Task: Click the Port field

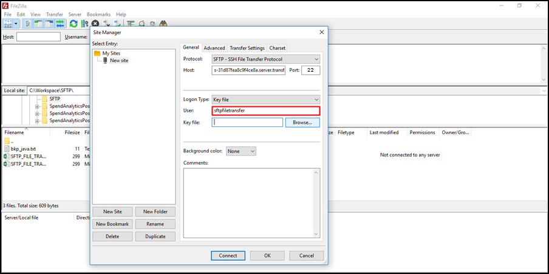Action: (310, 70)
